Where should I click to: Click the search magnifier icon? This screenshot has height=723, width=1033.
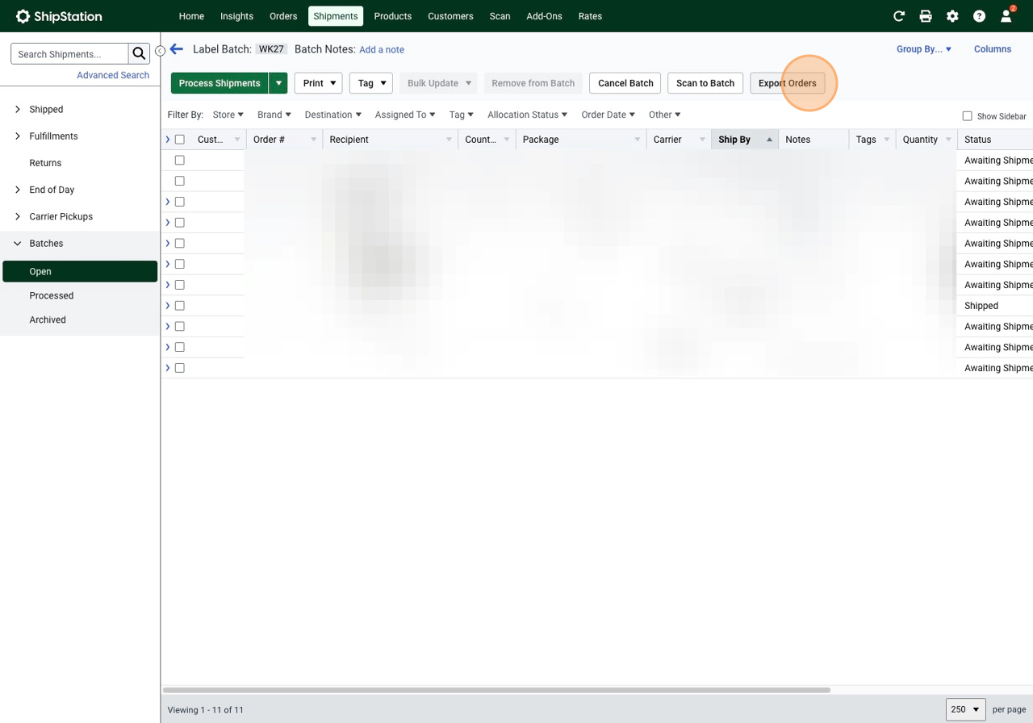[139, 54]
